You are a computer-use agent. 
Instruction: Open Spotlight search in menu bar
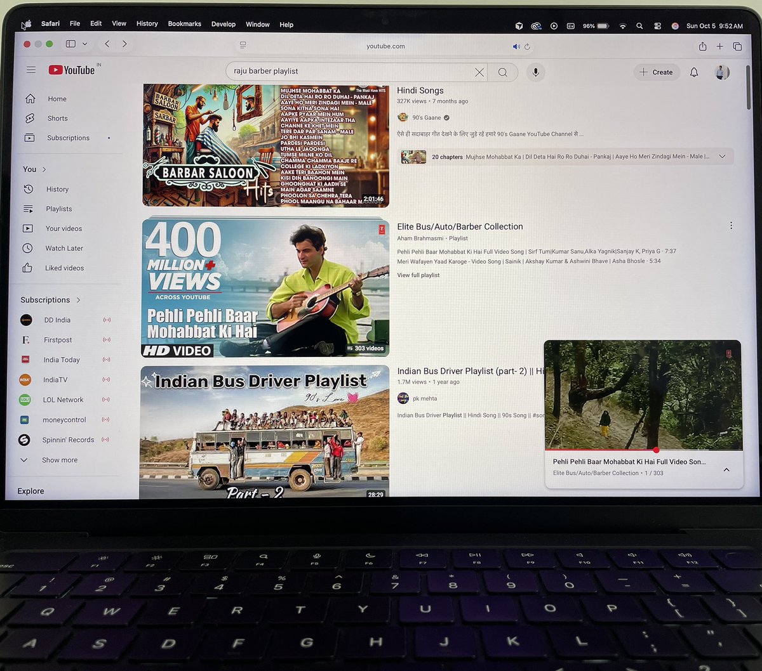(639, 26)
